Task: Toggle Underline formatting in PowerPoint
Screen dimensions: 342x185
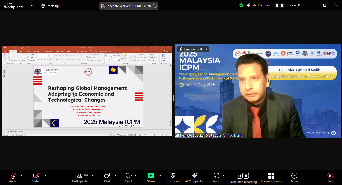Action: 44,59
